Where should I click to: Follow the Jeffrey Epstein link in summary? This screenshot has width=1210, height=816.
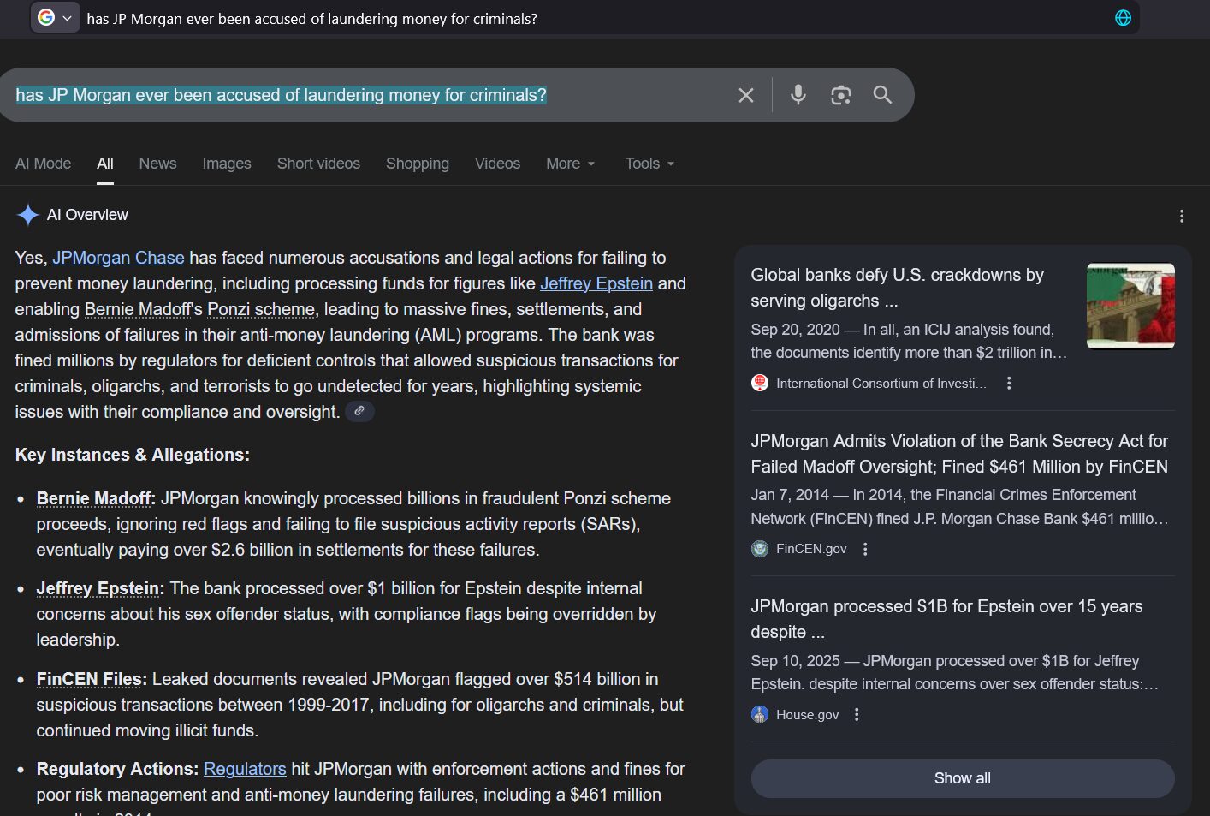[596, 283]
